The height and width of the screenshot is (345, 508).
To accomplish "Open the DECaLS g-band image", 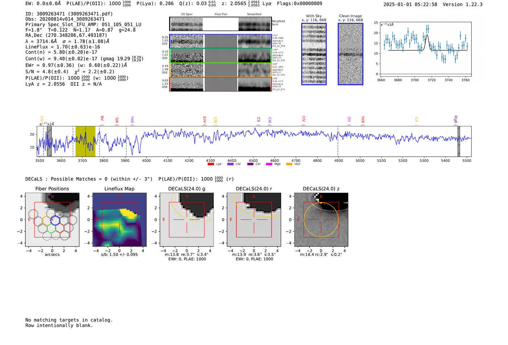I will [x=187, y=220].
